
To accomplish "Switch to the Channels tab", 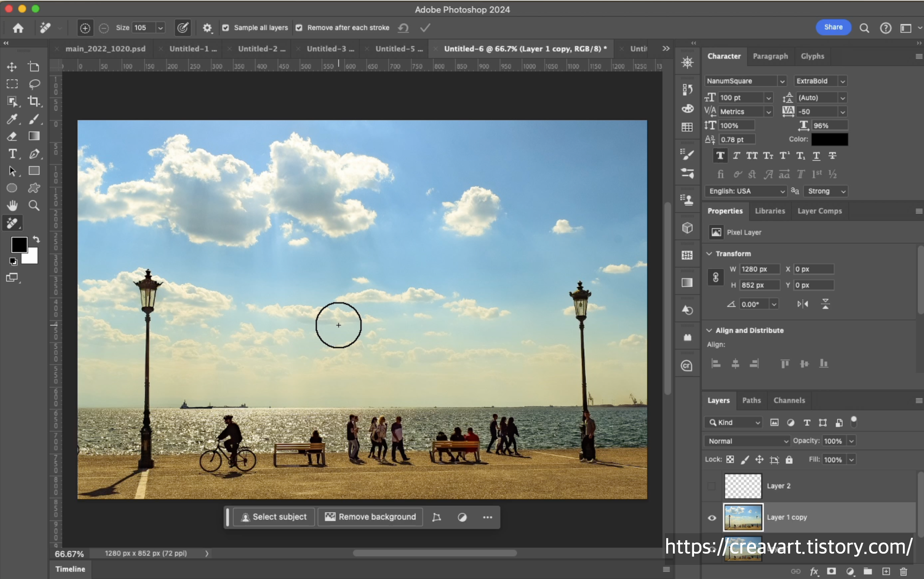I will click(x=789, y=400).
